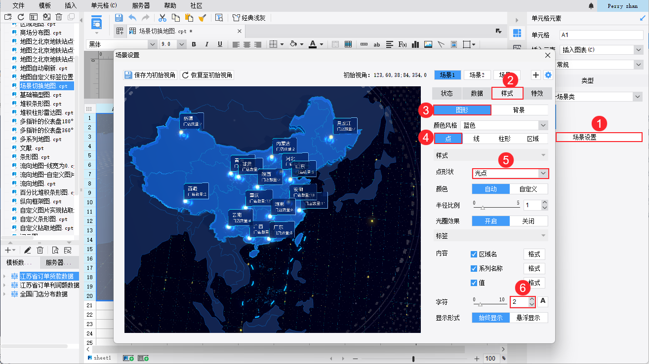The width and height of the screenshot is (649, 364).
Task: Select the 场景2 scene button
Action: click(477, 75)
